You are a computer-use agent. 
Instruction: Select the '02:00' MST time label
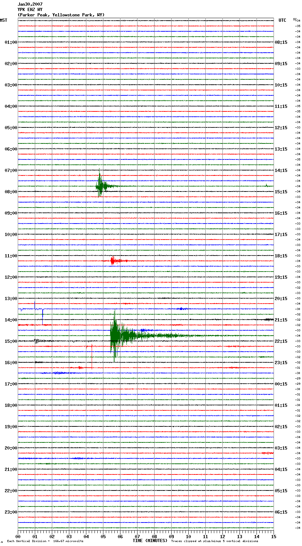pos(11,64)
